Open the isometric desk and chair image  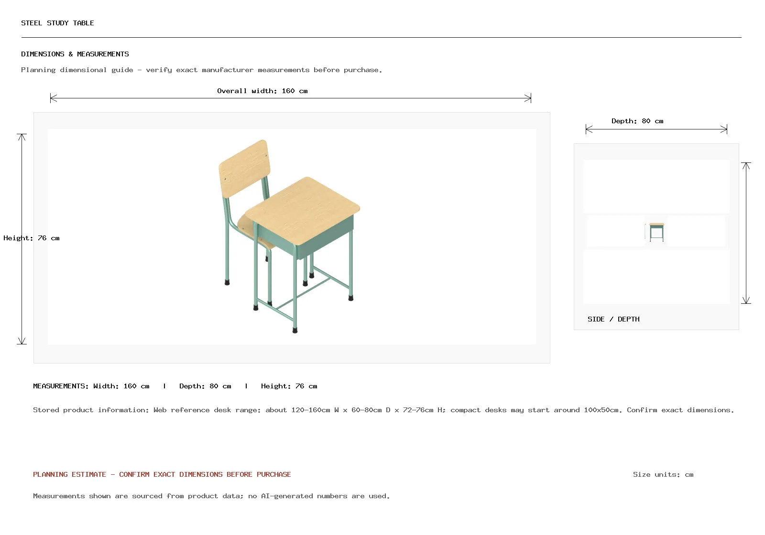pyautogui.click(x=292, y=236)
